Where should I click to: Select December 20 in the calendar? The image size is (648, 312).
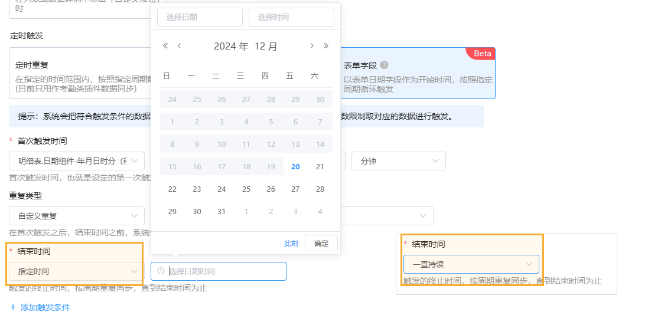295,167
